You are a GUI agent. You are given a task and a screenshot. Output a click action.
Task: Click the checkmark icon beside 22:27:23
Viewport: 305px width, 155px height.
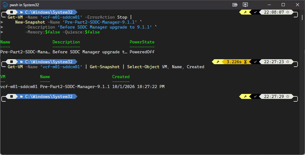point(255,62)
